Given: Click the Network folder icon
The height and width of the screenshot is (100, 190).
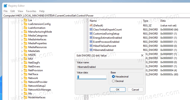Looking at the screenshot, I should coord(25,78).
